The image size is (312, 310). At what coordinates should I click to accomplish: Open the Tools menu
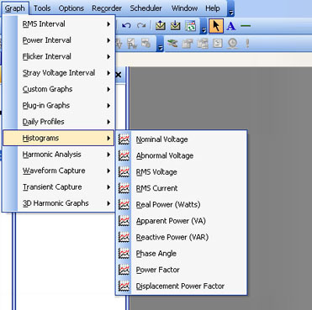(42, 8)
